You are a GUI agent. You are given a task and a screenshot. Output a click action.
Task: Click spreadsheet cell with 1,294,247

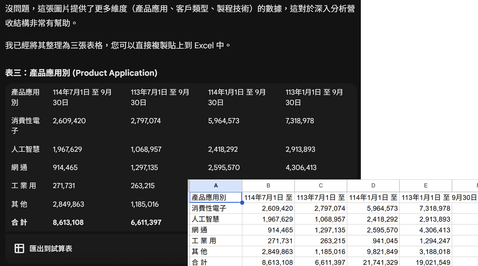426,241
